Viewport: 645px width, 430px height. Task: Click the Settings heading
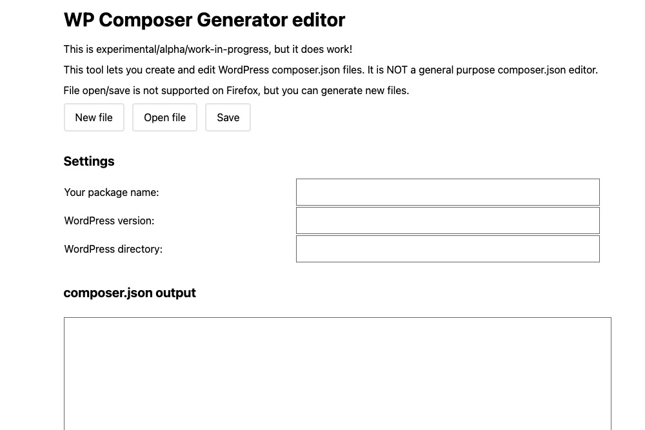(88, 161)
